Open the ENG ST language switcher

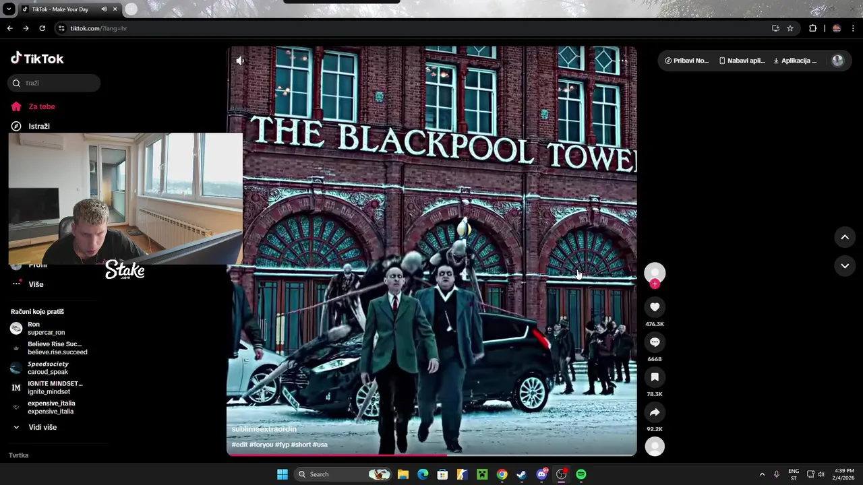tap(794, 474)
